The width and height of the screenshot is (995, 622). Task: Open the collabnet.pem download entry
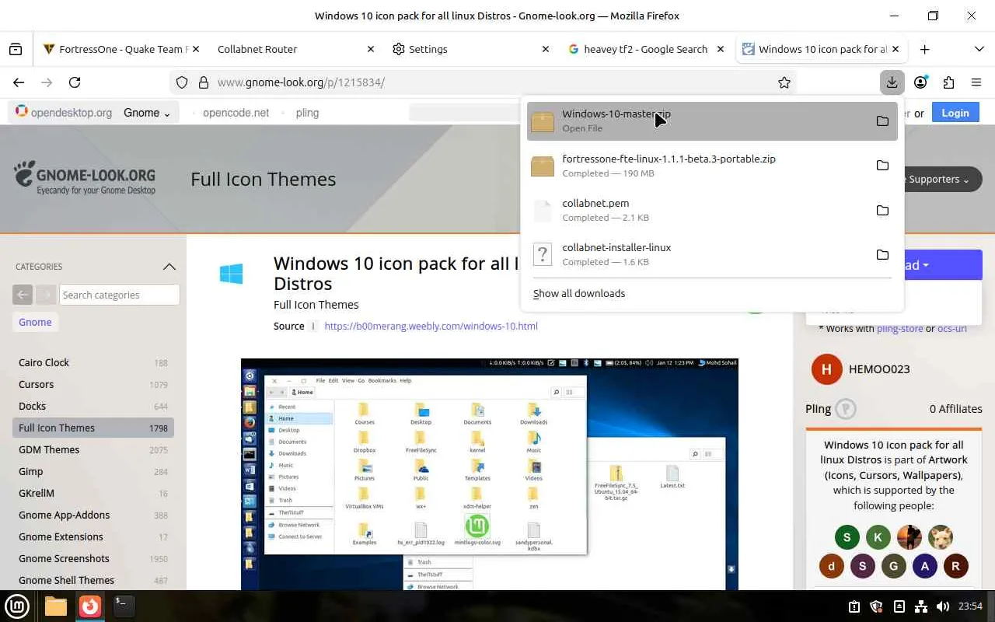(712, 210)
